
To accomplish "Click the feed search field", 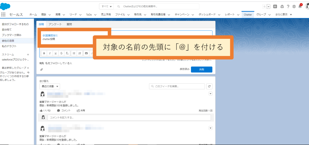I will click(x=177, y=86).
